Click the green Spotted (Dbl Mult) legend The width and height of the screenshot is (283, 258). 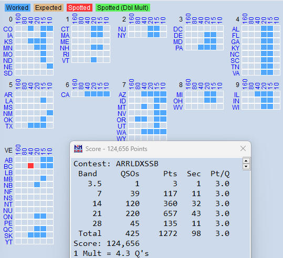123,8
